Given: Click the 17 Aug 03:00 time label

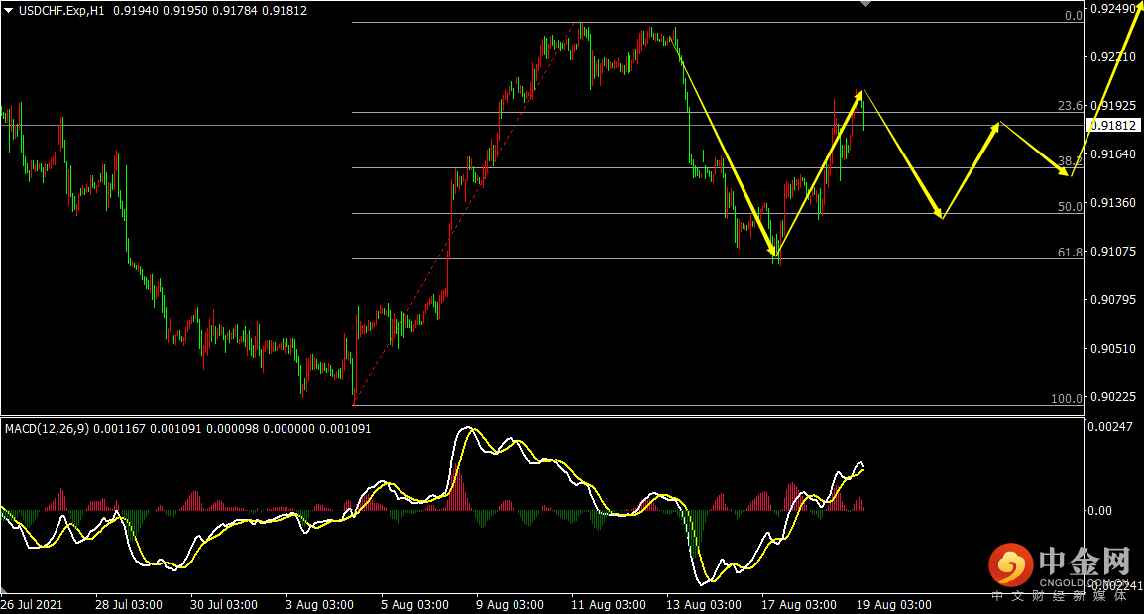Looking at the screenshot, I should 800,605.
